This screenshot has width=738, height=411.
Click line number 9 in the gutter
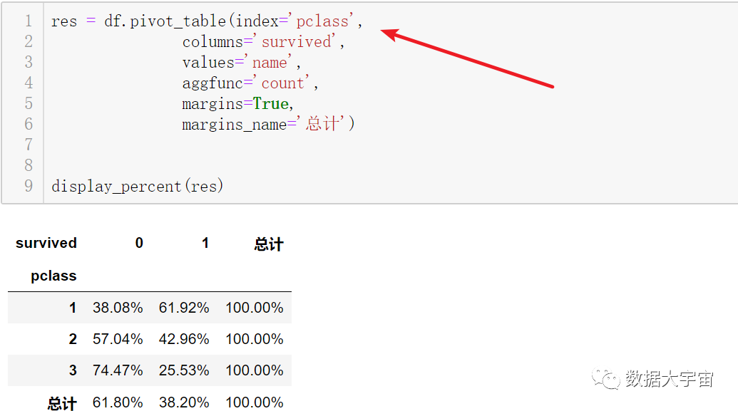click(29, 186)
